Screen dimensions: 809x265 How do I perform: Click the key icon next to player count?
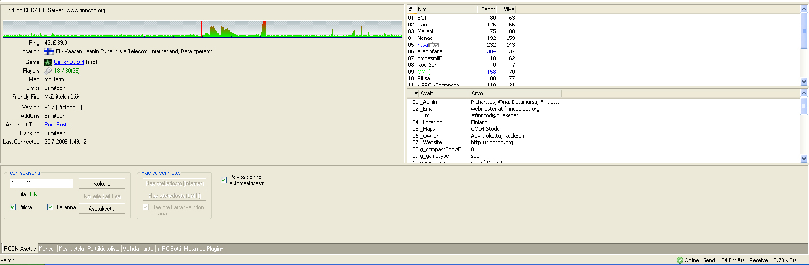point(48,71)
